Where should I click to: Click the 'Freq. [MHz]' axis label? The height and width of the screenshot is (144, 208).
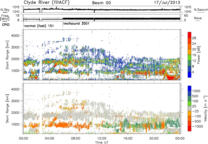pos(5,18)
